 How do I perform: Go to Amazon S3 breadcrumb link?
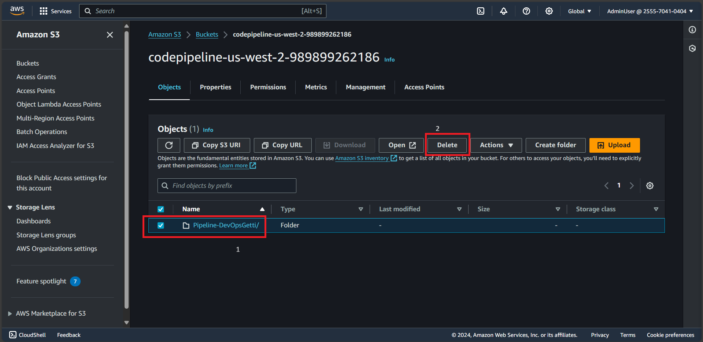(164, 34)
